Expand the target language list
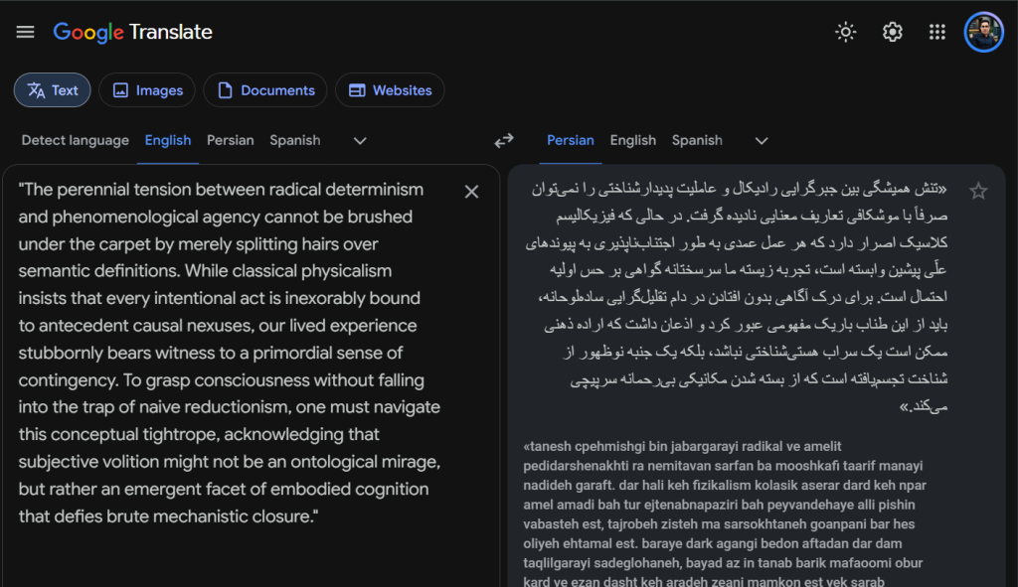The width and height of the screenshot is (1018, 587). (x=762, y=141)
